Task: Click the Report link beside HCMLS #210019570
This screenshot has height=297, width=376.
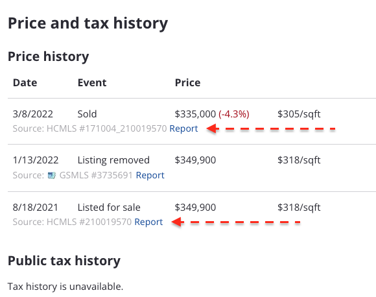Action: pos(148,222)
